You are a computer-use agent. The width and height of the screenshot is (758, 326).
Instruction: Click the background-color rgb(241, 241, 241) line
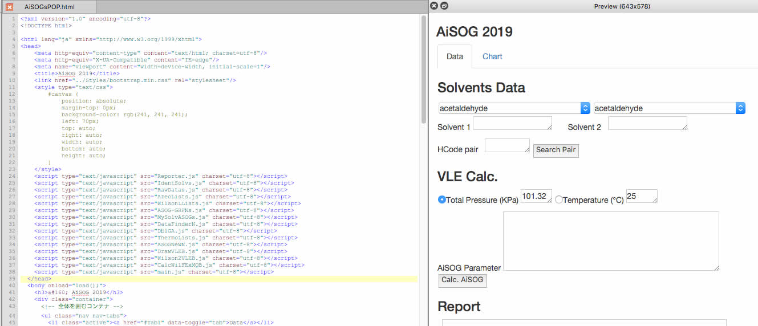[125, 115]
